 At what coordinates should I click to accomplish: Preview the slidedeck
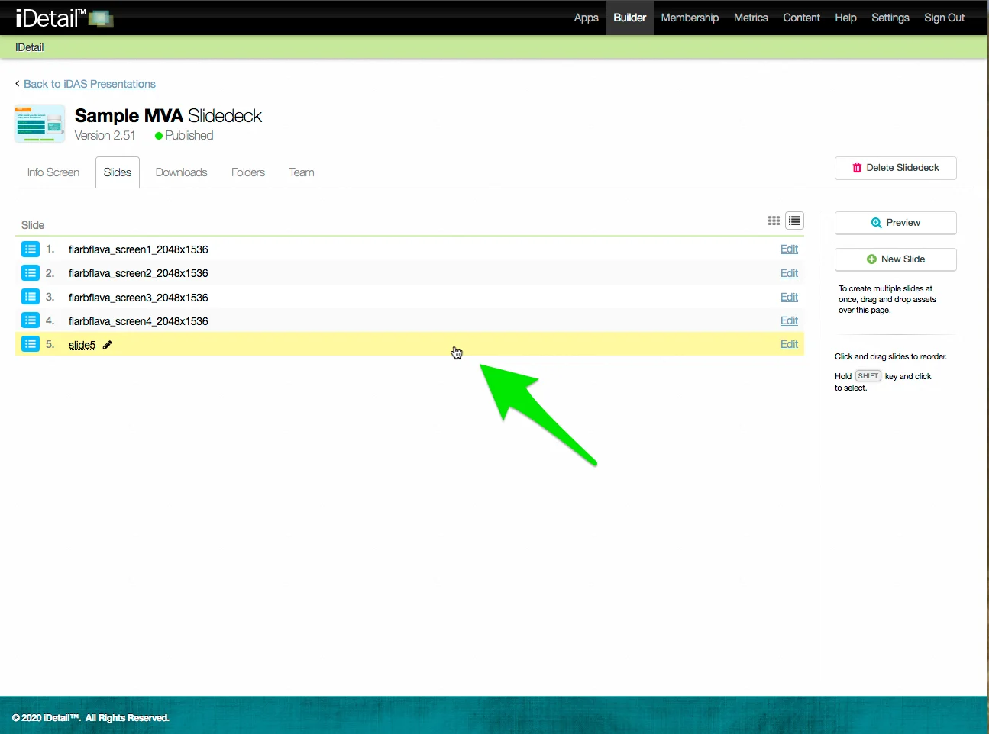(x=896, y=223)
